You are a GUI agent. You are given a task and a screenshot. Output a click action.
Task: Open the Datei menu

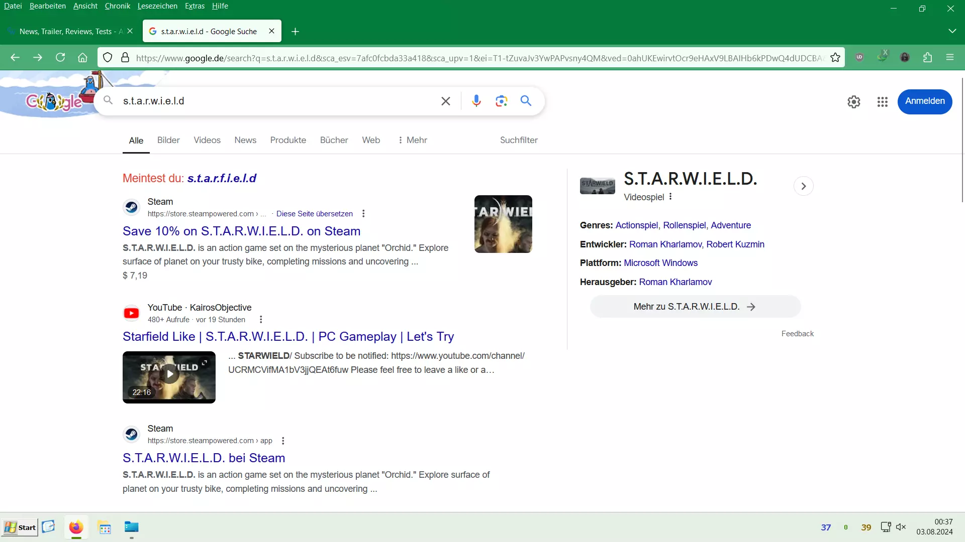[x=13, y=6]
